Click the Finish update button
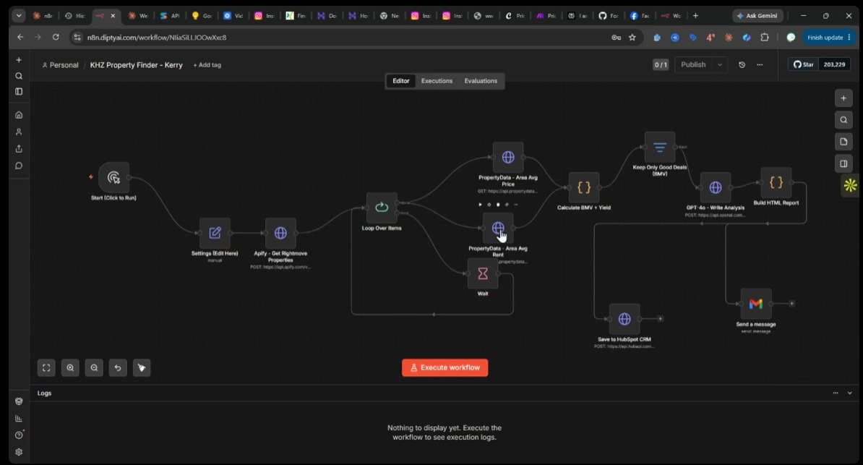The height and width of the screenshot is (465, 863). tap(829, 38)
